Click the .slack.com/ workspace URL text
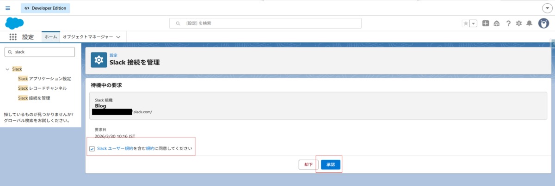555x186 pixels. 142,112
